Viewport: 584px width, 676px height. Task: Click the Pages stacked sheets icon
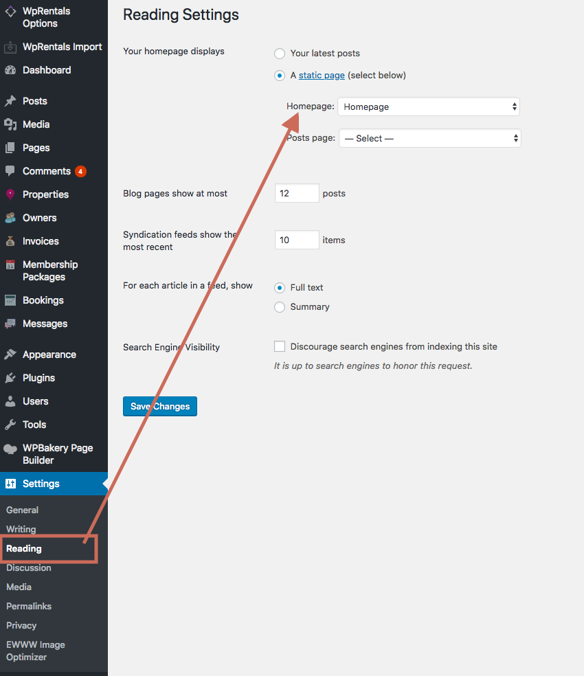(10, 148)
